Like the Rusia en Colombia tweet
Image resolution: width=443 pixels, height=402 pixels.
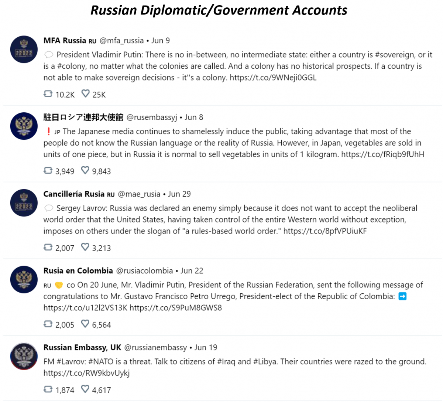pos(85,324)
